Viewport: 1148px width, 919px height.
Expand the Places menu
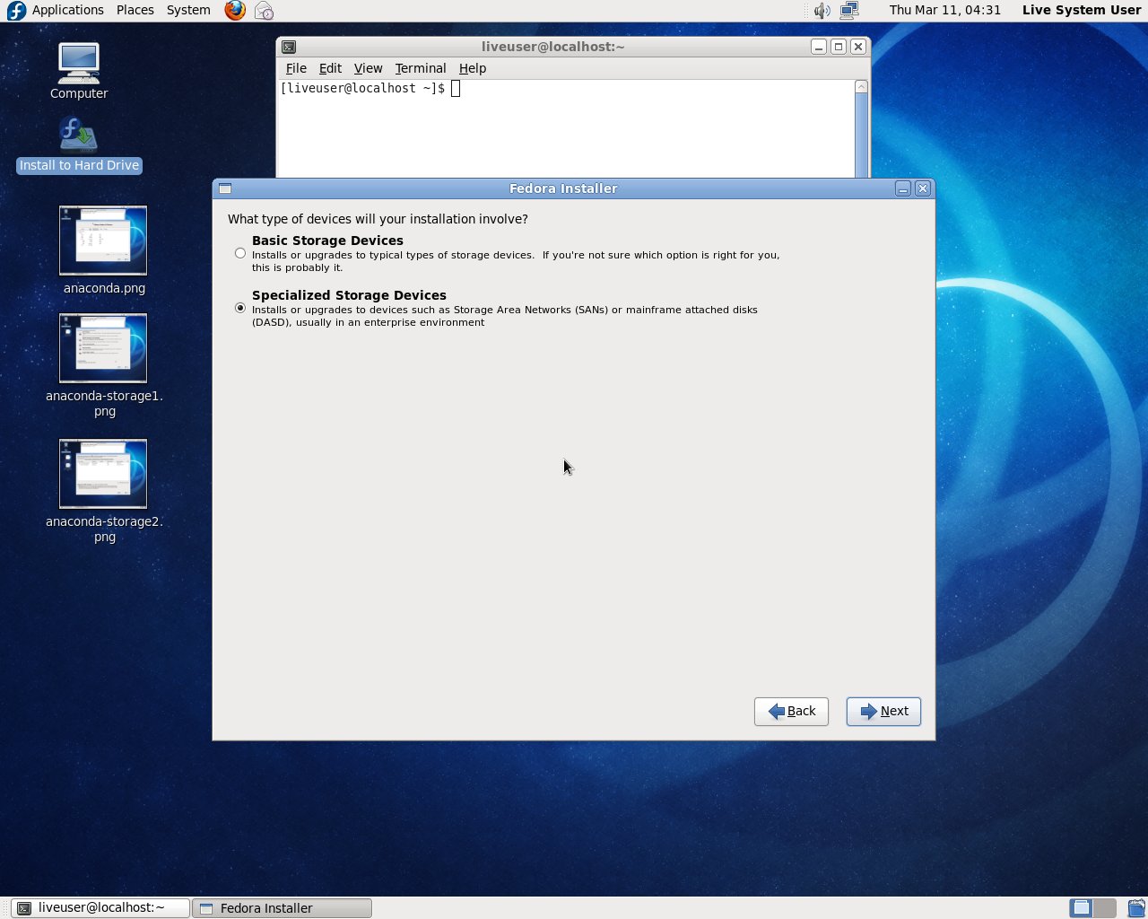135,10
